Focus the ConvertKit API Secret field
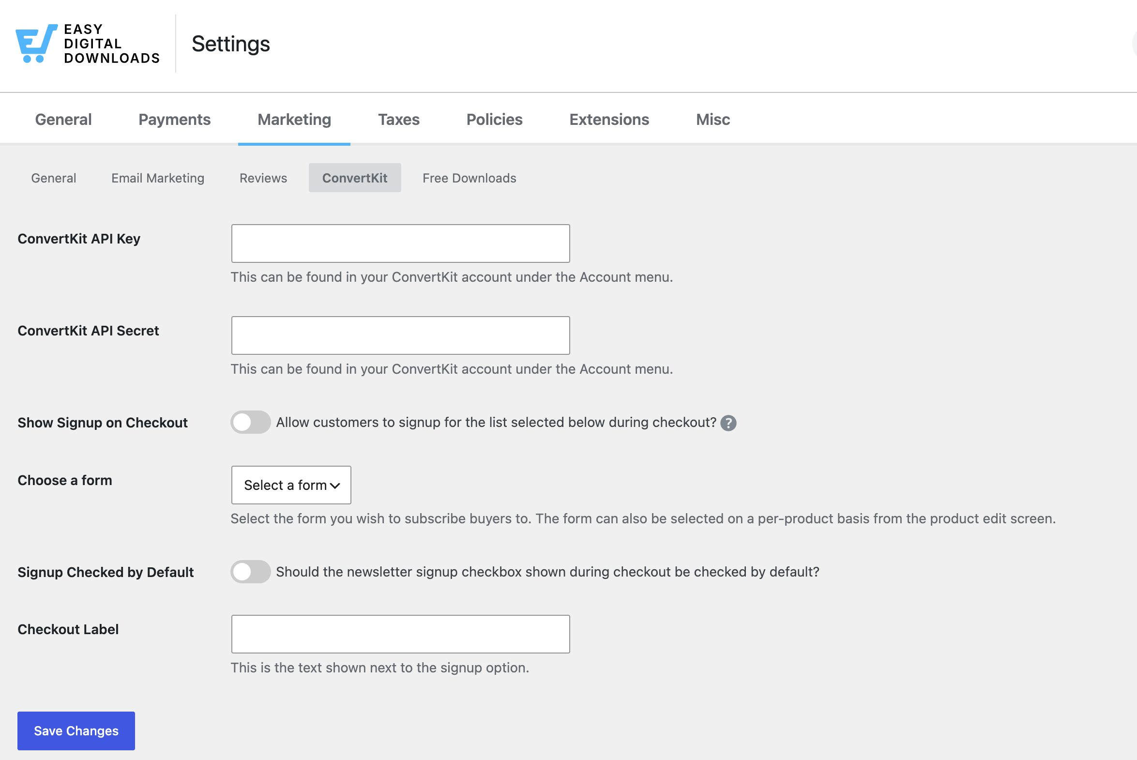This screenshot has height=760, width=1137. [400, 335]
